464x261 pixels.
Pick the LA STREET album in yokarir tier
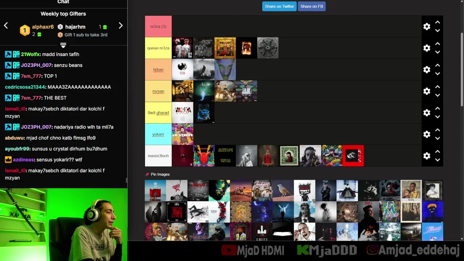[x=182, y=134]
